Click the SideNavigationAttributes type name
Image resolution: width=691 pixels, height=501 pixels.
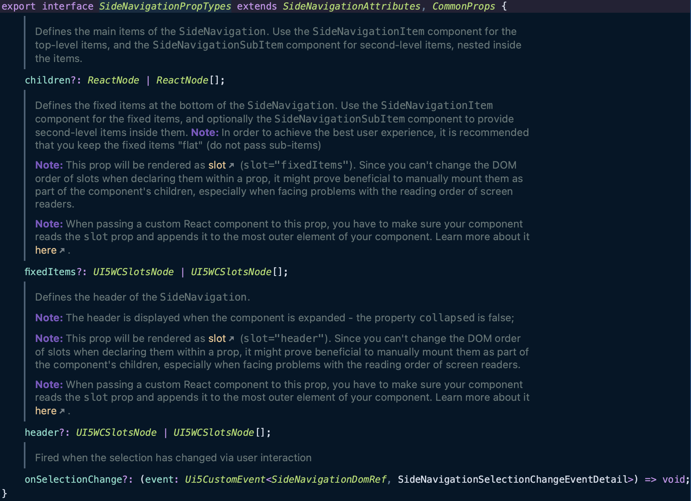point(351,6)
